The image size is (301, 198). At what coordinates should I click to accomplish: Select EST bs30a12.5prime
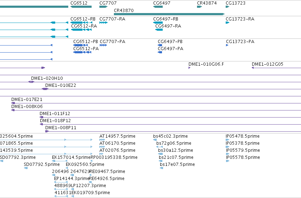tap(161, 154)
